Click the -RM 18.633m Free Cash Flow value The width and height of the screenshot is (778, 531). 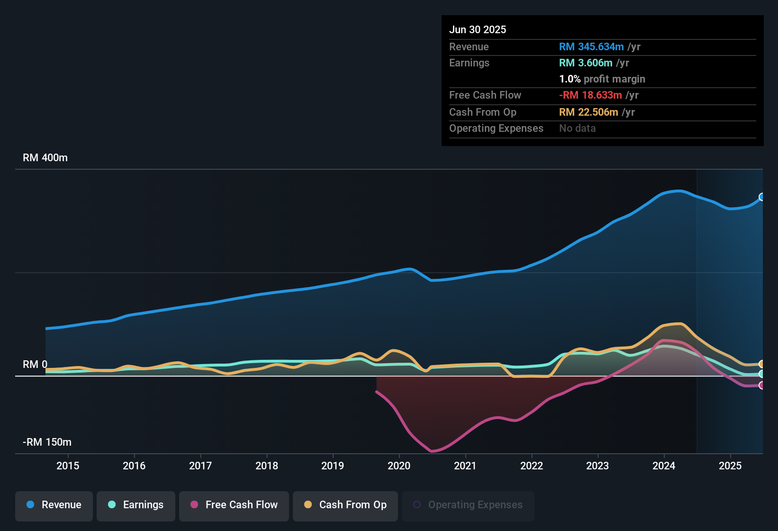coord(590,95)
